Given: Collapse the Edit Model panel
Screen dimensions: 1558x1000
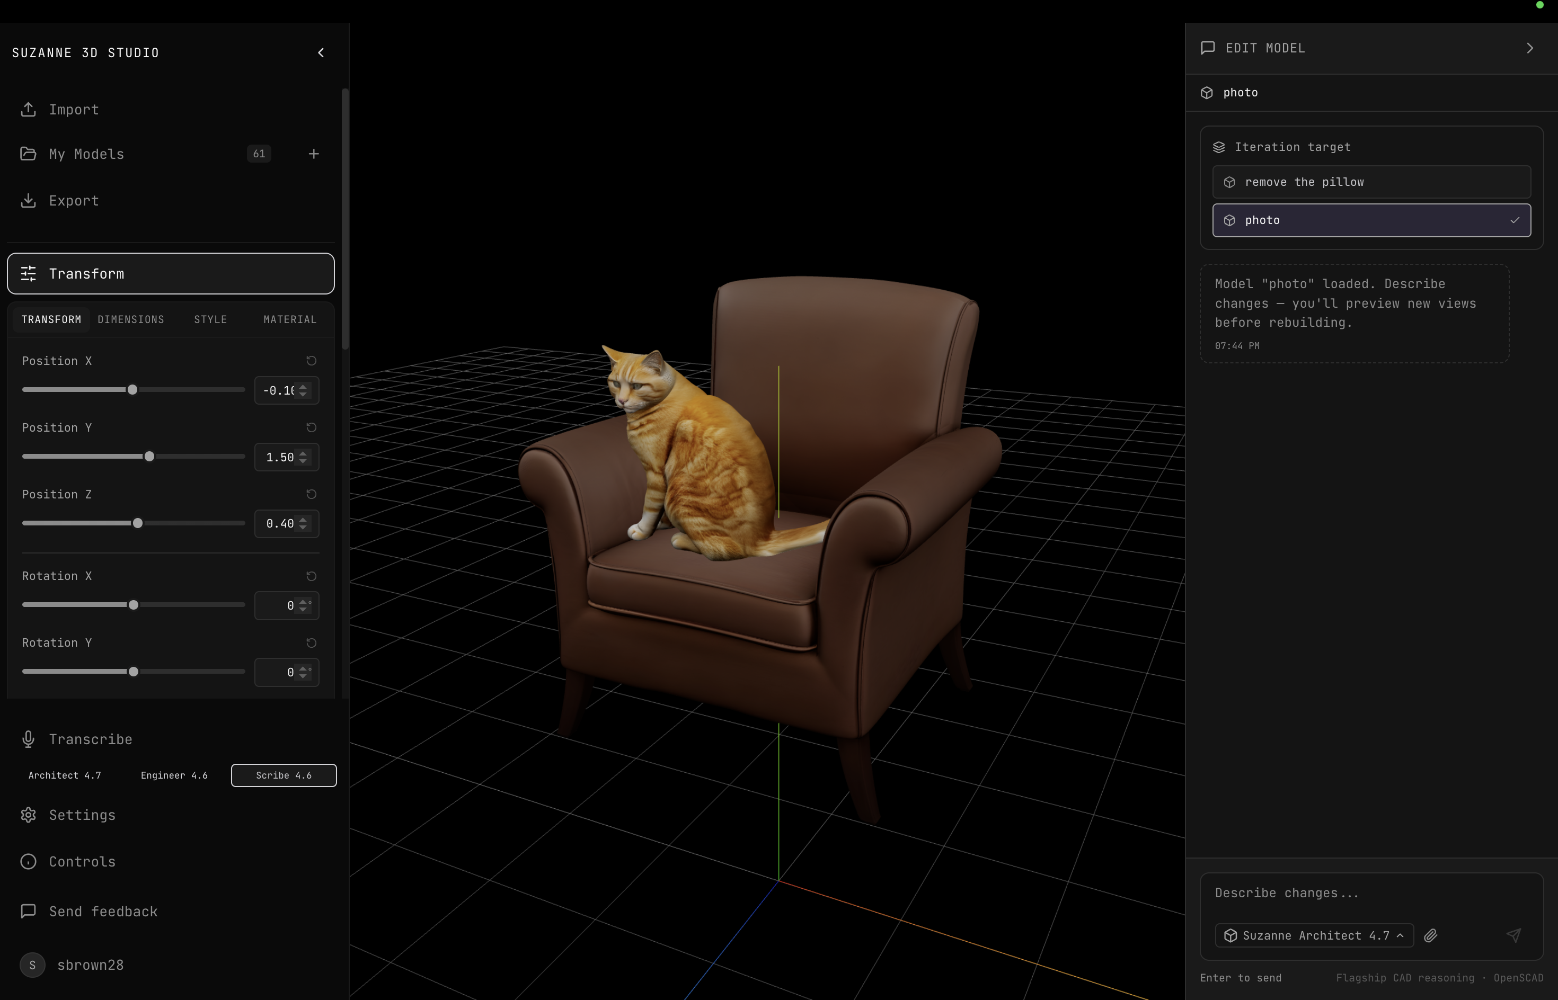Looking at the screenshot, I should pos(1529,47).
